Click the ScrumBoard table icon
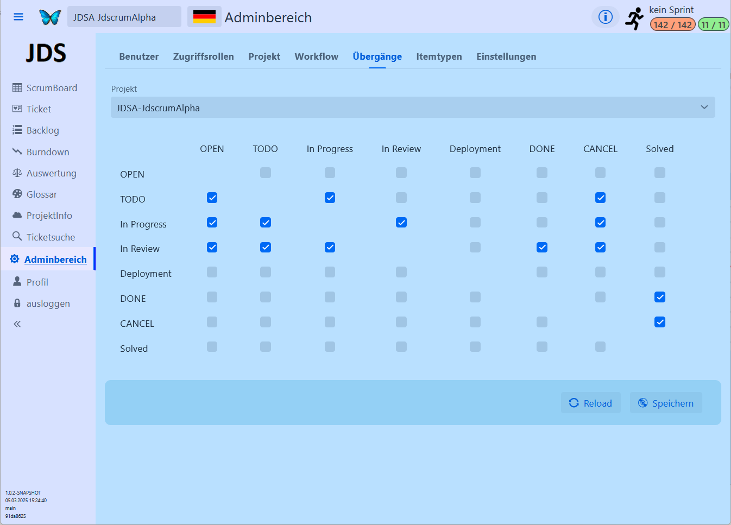Viewport: 731px width, 525px height. click(17, 87)
